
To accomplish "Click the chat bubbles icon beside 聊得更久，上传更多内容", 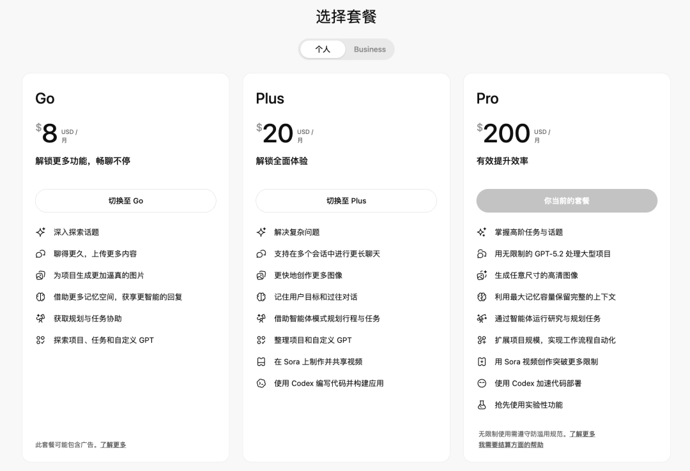I will [x=40, y=254].
